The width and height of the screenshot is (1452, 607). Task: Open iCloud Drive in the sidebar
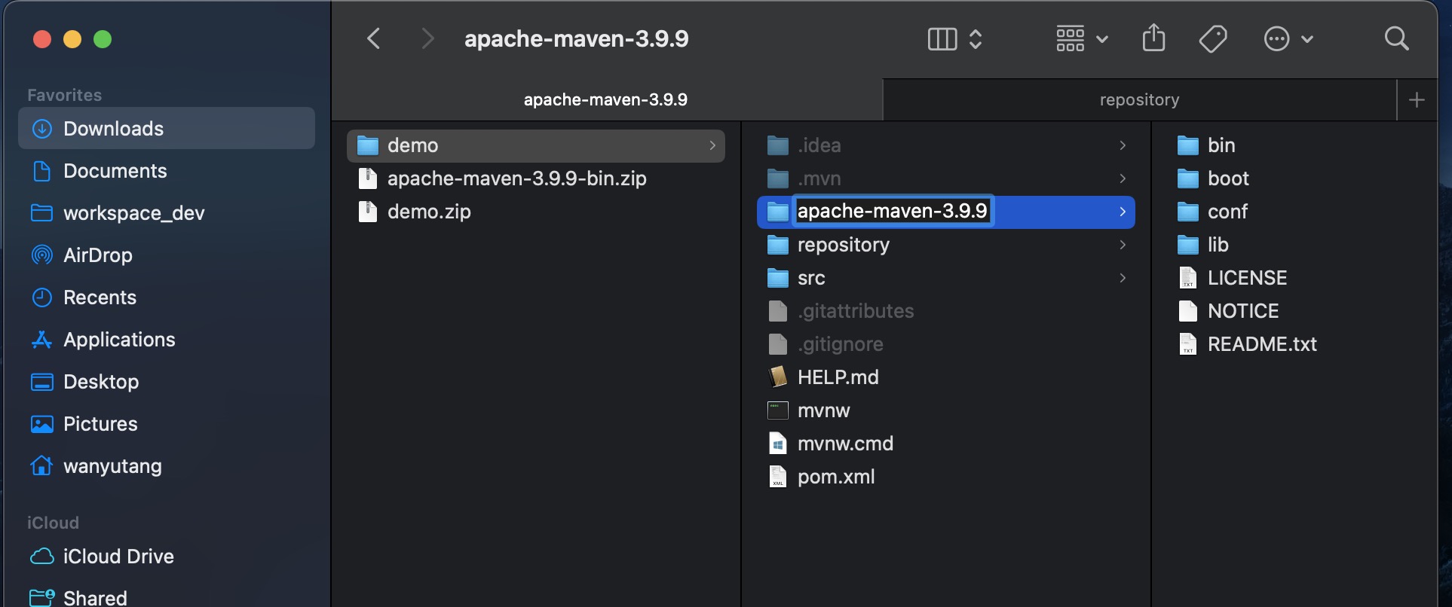click(x=167, y=557)
